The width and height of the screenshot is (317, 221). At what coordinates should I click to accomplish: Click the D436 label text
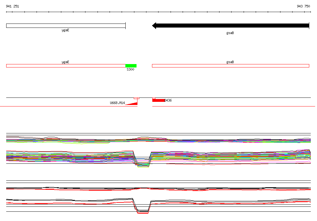(168, 100)
